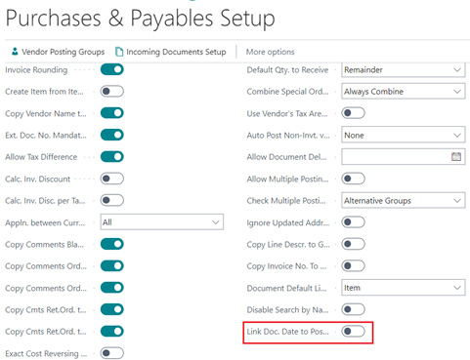The height and width of the screenshot is (360, 470).
Task: Open Incoming Documents Setup action
Action: tap(171, 52)
